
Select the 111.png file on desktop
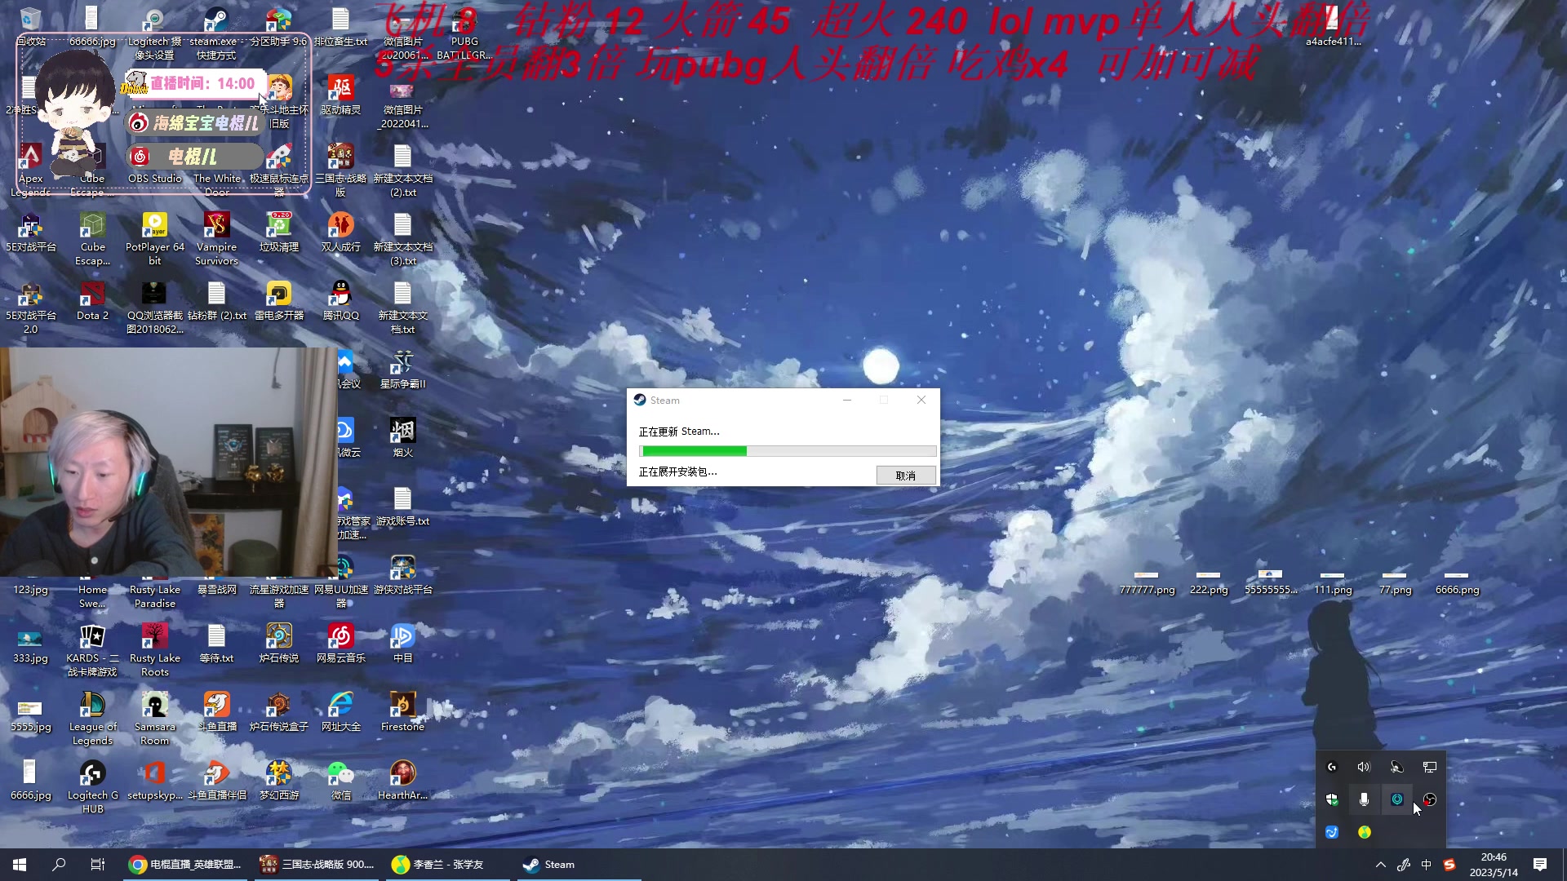pyautogui.click(x=1333, y=582)
